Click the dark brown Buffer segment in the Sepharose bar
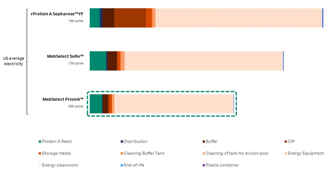The width and height of the screenshot is (331, 183). point(108,18)
